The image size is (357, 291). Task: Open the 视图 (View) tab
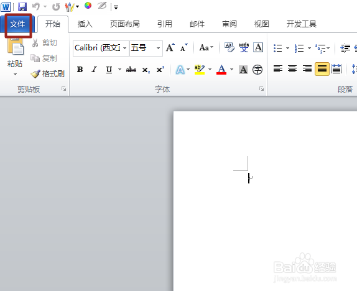tap(262, 24)
